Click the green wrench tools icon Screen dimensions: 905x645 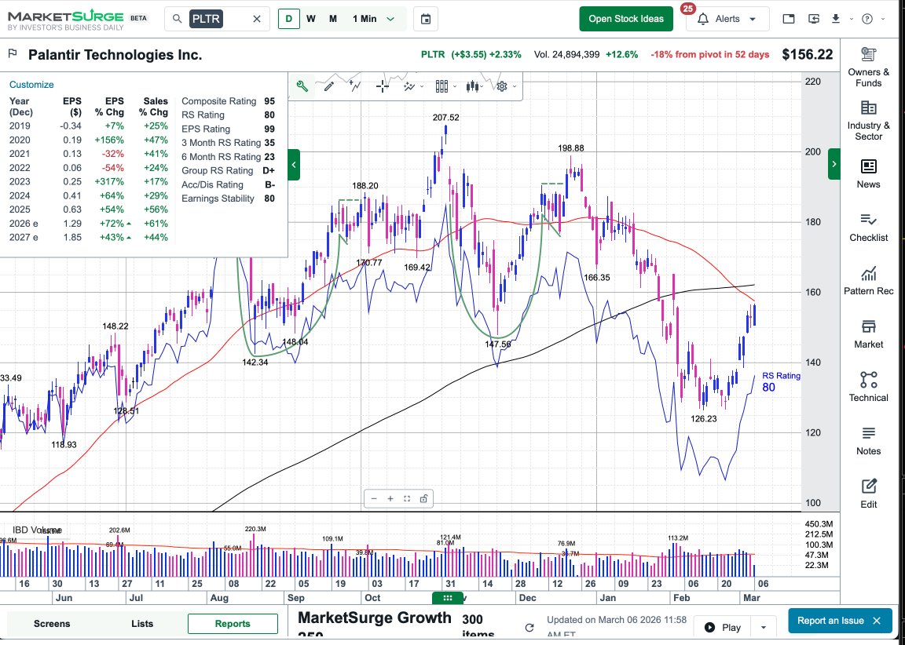(x=301, y=86)
